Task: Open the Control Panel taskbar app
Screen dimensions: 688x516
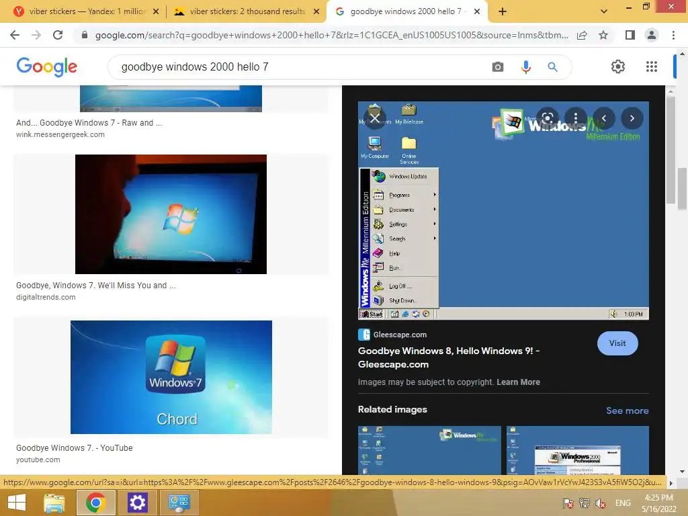Action: pos(179,503)
